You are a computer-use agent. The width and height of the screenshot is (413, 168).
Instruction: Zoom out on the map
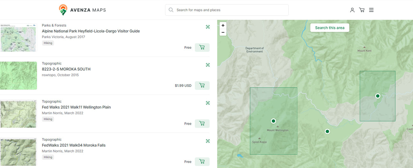[x=223, y=32]
